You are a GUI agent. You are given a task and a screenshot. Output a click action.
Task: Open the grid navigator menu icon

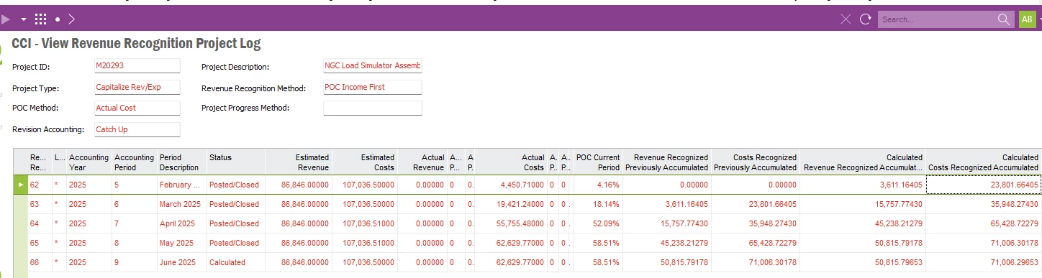coord(41,19)
